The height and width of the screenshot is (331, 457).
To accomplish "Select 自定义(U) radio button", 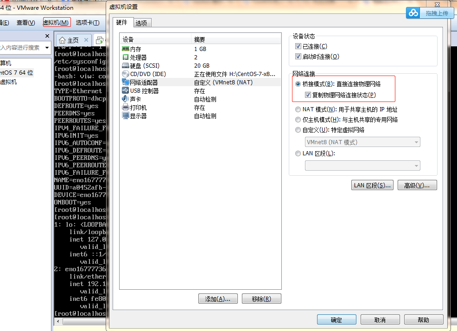I will 298,130.
